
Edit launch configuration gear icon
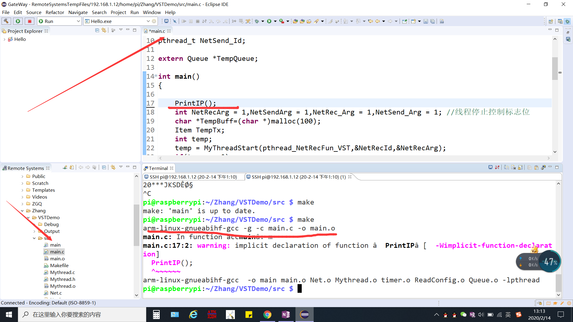coord(154,21)
